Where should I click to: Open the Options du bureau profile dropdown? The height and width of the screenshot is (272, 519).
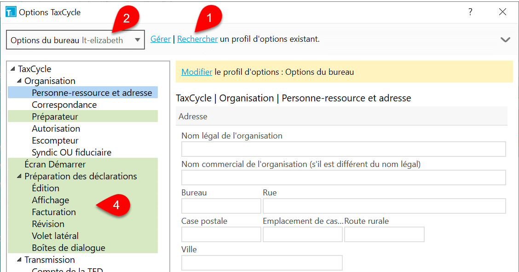(x=75, y=40)
